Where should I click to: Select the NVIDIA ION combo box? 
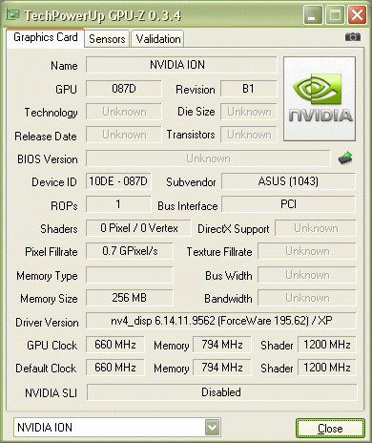[x=117, y=428]
